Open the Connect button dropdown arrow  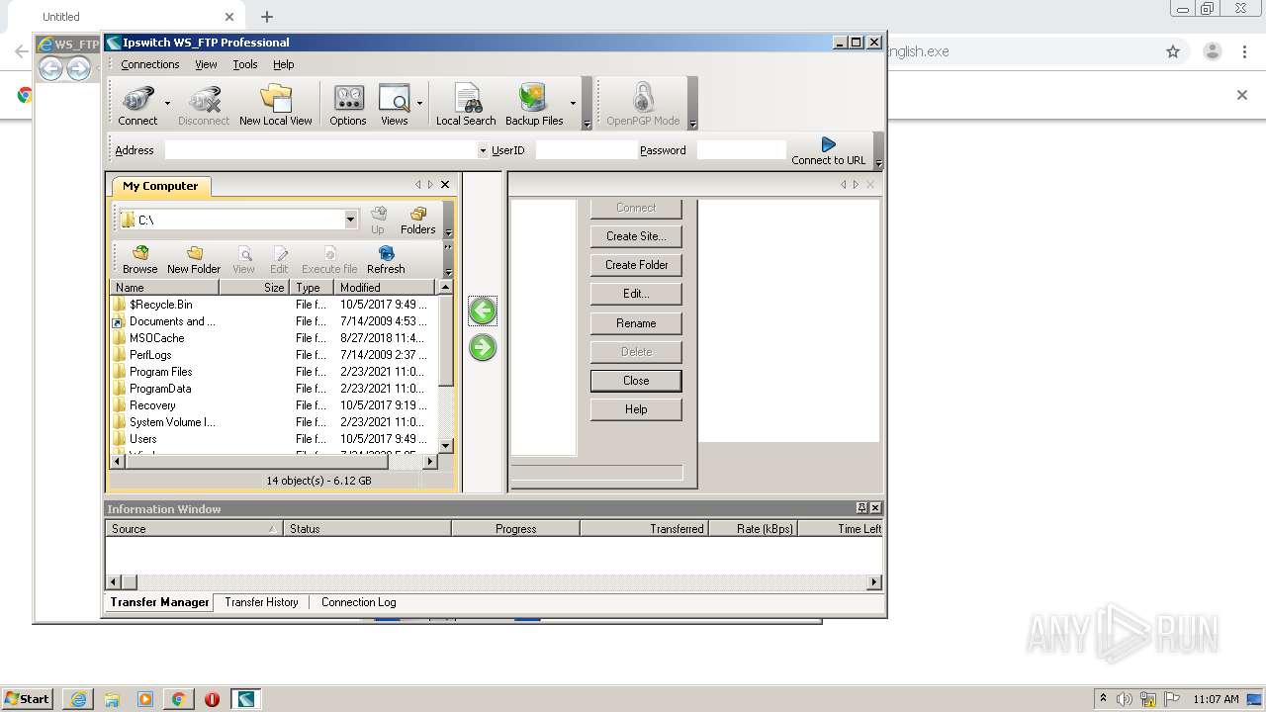167,103
